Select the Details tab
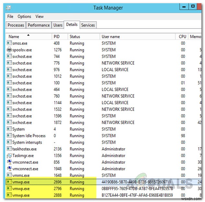 tap(72, 25)
